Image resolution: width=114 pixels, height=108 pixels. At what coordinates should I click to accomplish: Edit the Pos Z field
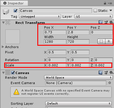[102, 32]
